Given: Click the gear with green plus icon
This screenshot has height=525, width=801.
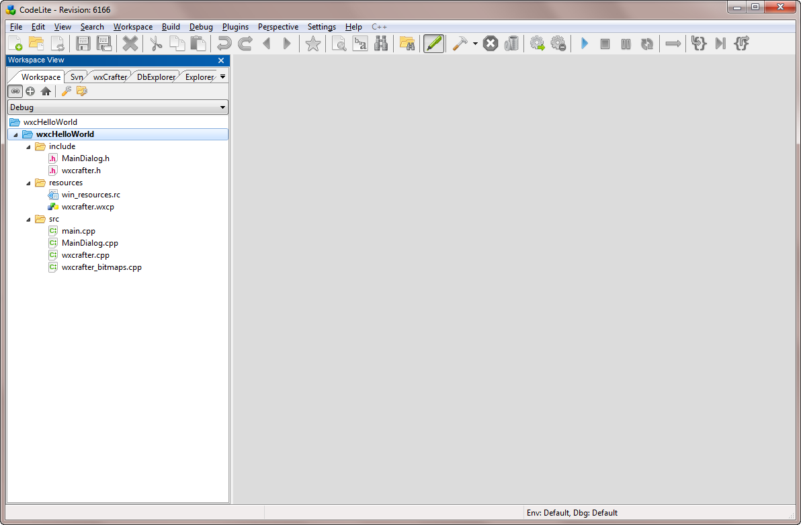Looking at the screenshot, I should [538, 44].
